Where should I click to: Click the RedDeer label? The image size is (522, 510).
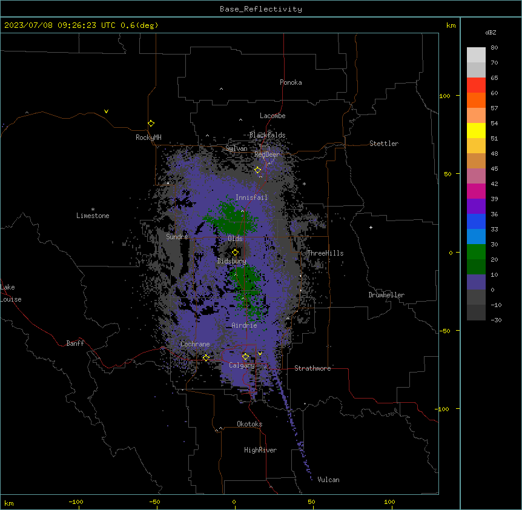(267, 154)
